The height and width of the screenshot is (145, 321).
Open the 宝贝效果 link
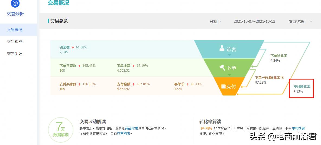298,129
